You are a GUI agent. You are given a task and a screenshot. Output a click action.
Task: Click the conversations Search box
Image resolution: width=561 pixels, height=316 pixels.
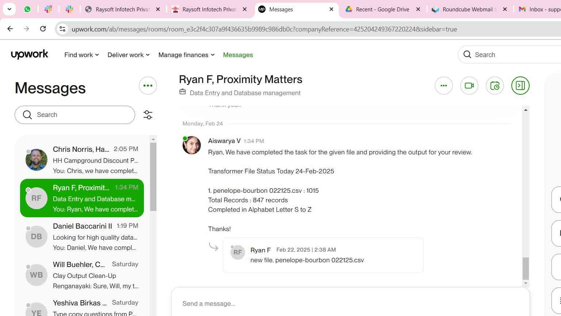click(x=75, y=115)
